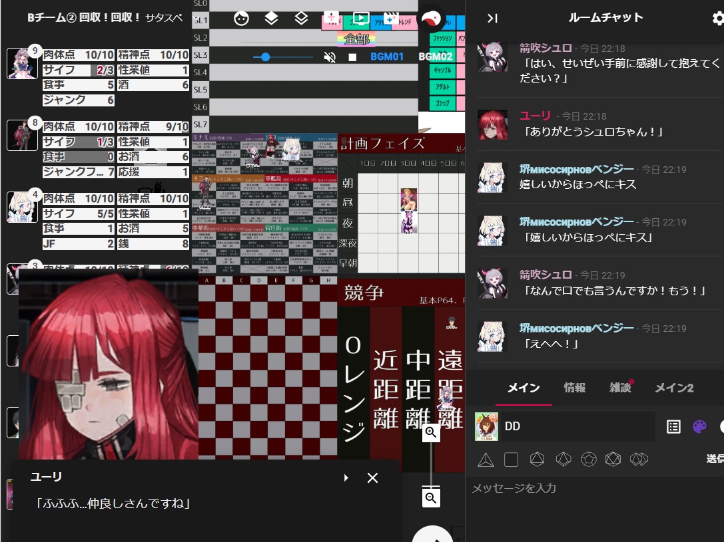This screenshot has width=724, height=542.
Task: Click the ユーリ standing portrait image
Action: coord(109,364)
